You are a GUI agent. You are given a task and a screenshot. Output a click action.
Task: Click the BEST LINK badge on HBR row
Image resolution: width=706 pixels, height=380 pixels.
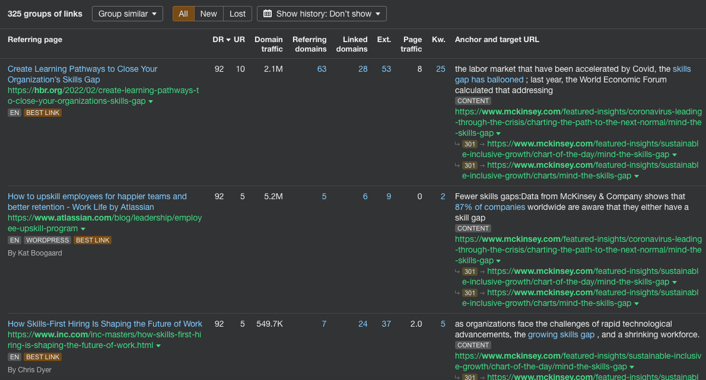[x=43, y=113]
